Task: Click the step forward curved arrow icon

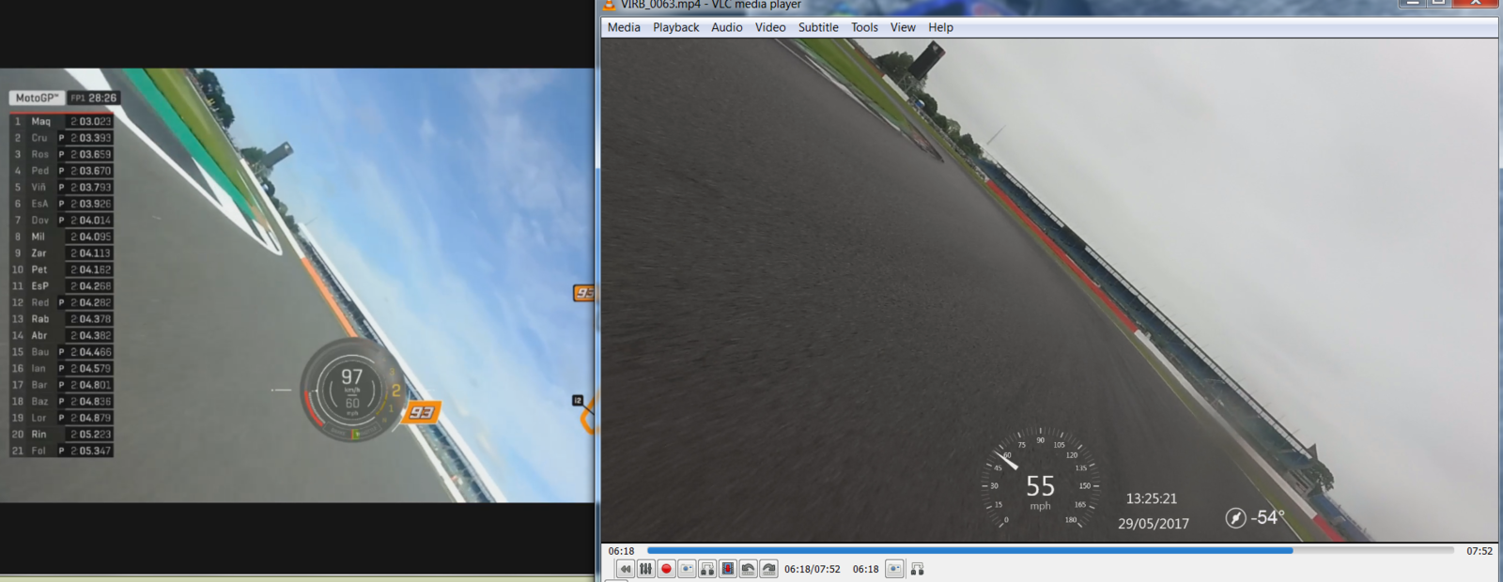Action: tap(769, 569)
